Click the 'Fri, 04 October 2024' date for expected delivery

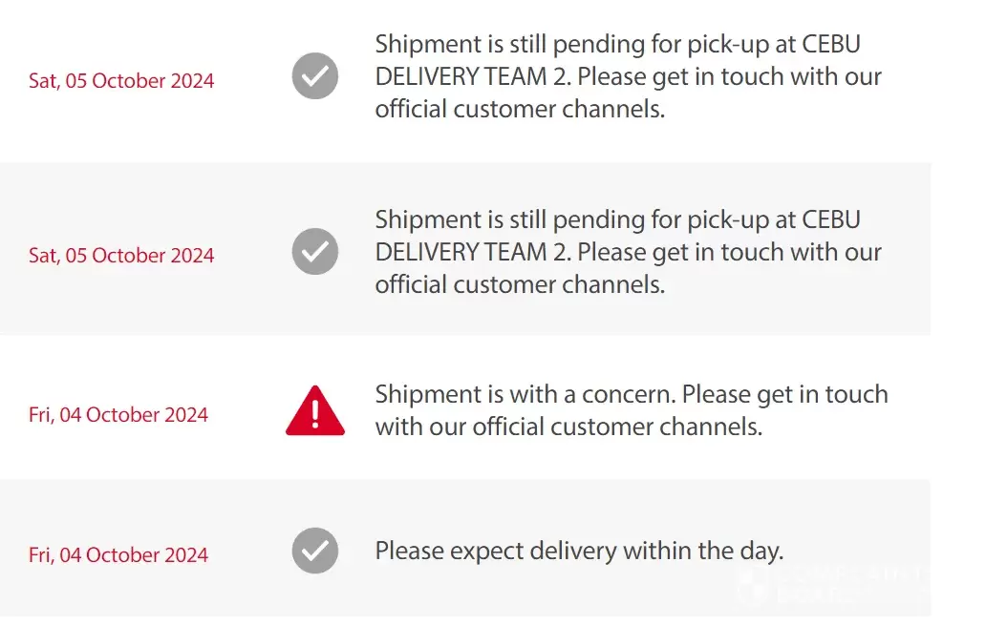[118, 555]
